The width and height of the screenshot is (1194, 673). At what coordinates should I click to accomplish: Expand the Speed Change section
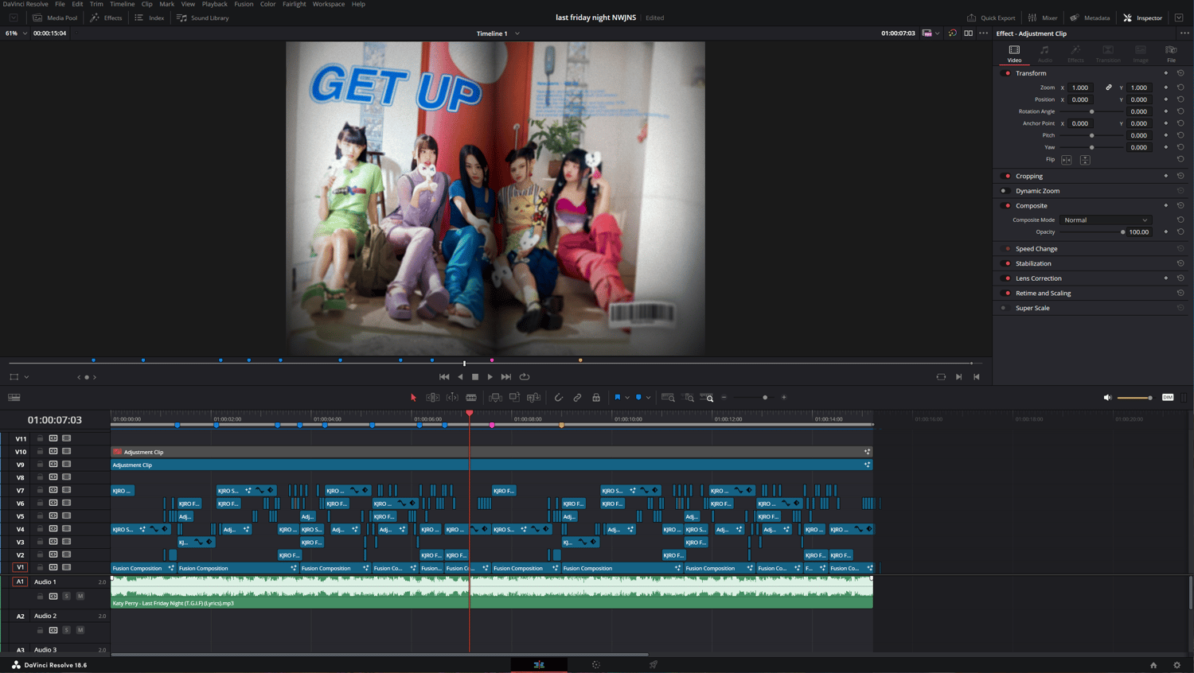click(1036, 249)
